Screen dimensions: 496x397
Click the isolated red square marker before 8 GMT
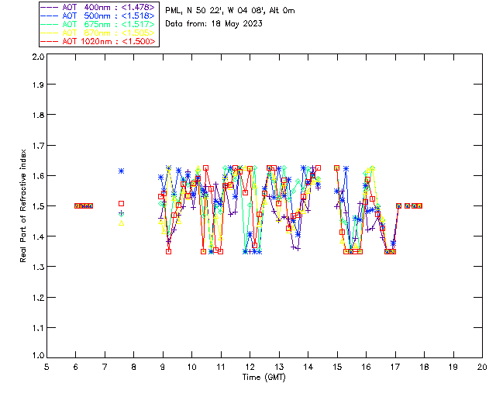(x=121, y=204)
